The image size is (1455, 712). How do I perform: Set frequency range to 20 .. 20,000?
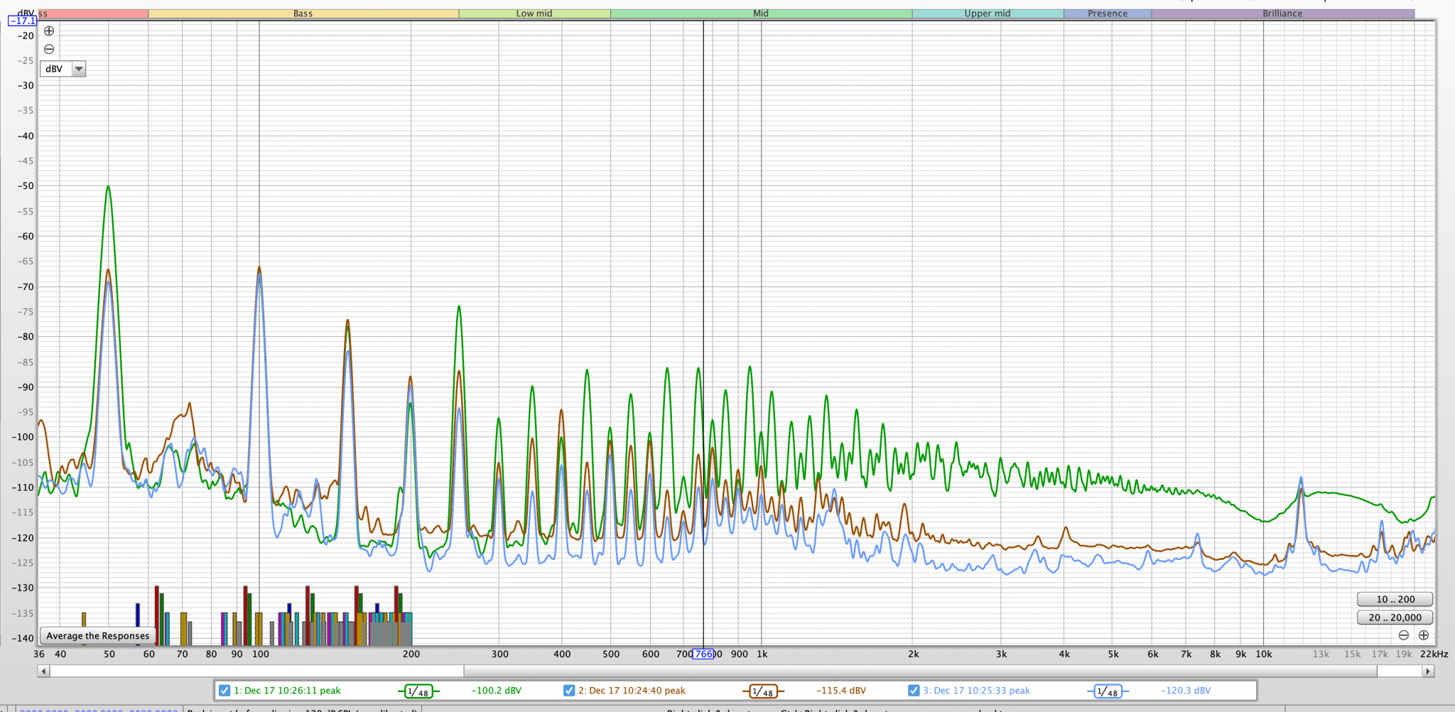tap(1395, 617)
